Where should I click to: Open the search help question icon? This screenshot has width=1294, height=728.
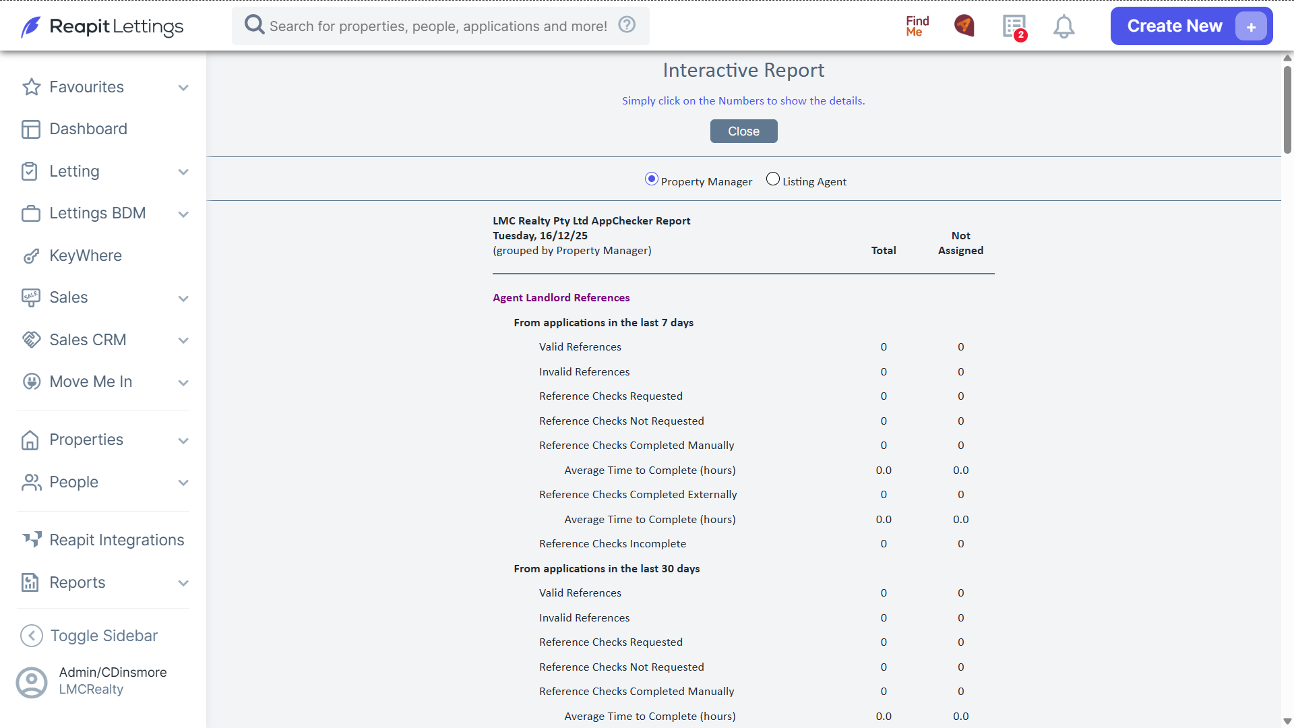click(627, 25)
